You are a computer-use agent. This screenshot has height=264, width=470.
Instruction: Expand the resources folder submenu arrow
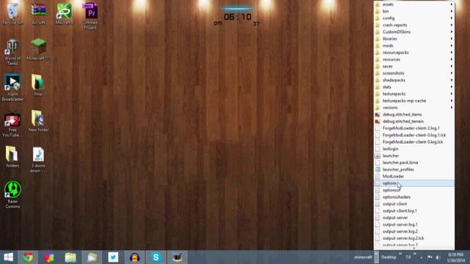(452, 59)
